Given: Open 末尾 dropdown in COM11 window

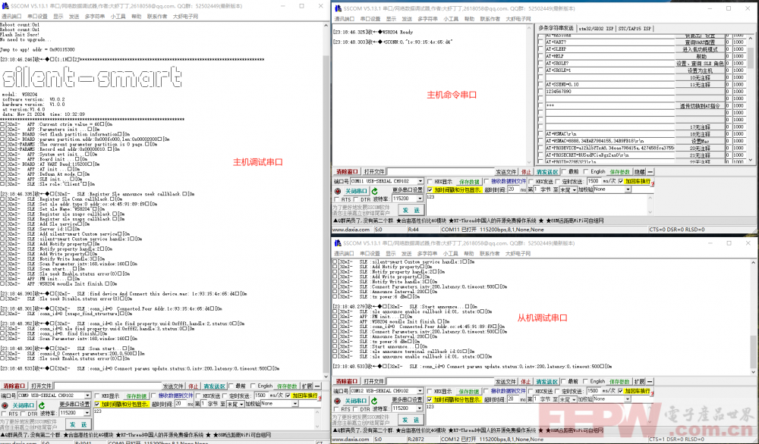Looking at the screenshot, I should point(574,190).
